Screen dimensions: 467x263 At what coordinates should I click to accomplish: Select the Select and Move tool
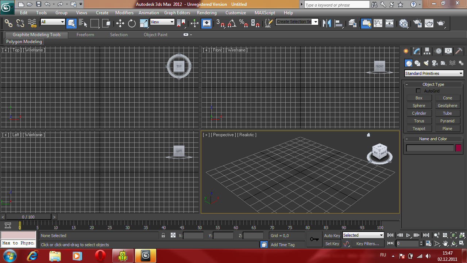[120, 23]
